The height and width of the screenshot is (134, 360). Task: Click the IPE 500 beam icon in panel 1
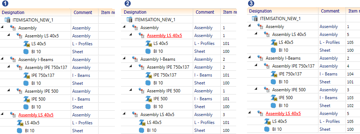tap(27, 99)
